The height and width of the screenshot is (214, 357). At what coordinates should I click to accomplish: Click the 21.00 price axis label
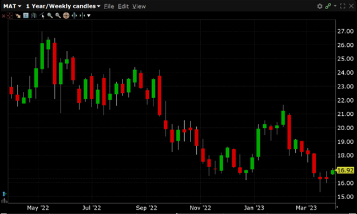346,114
